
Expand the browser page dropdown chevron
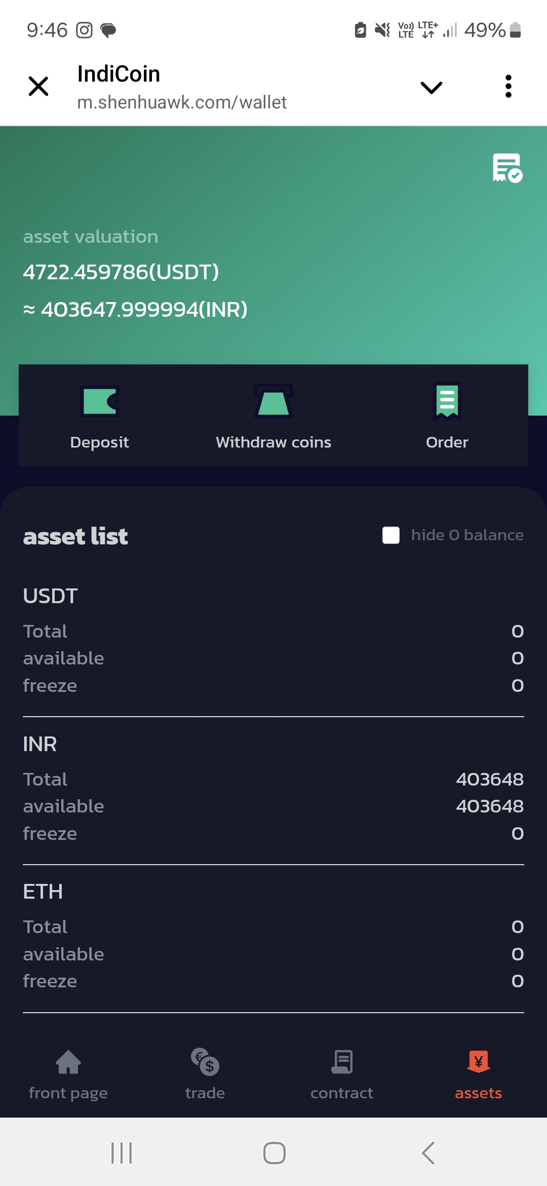[432, 88]
